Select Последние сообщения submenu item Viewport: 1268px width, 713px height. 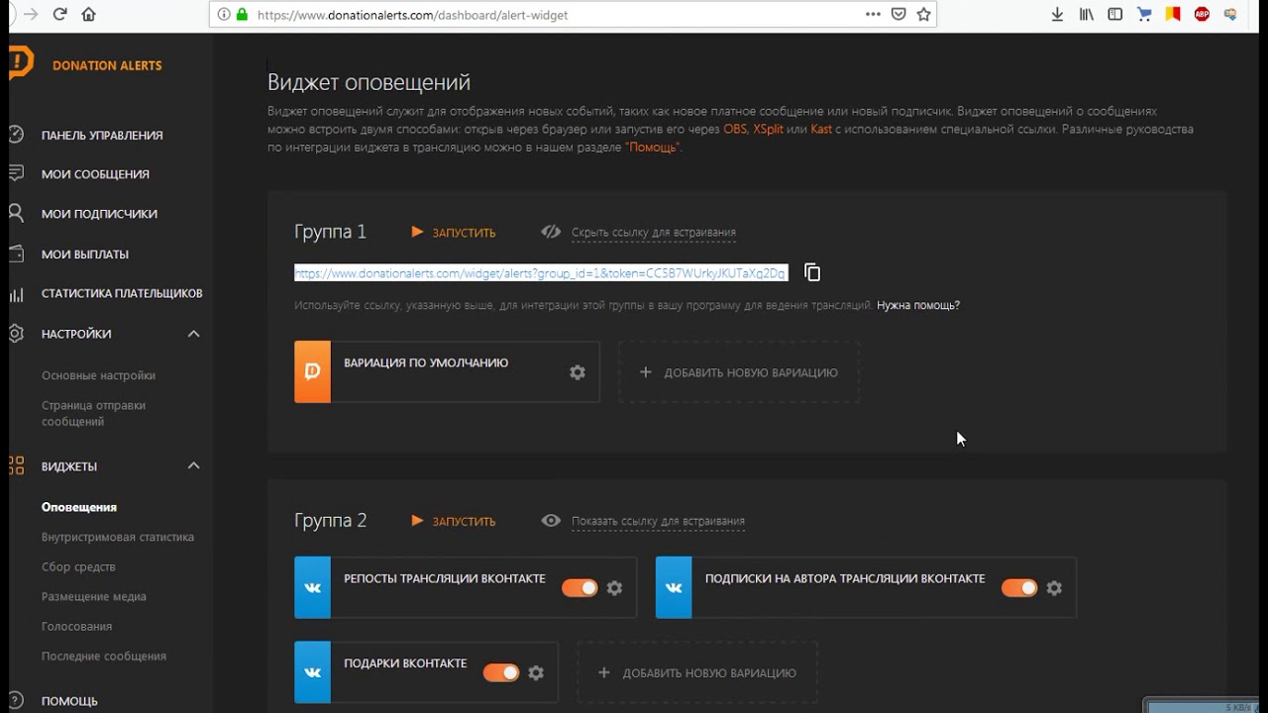point(104,656)
